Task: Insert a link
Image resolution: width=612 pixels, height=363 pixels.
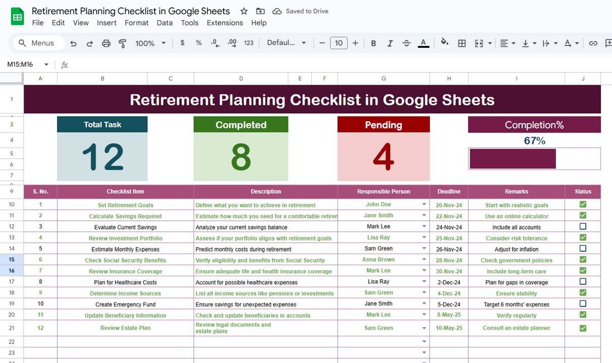Action: (x=593, y=43)
